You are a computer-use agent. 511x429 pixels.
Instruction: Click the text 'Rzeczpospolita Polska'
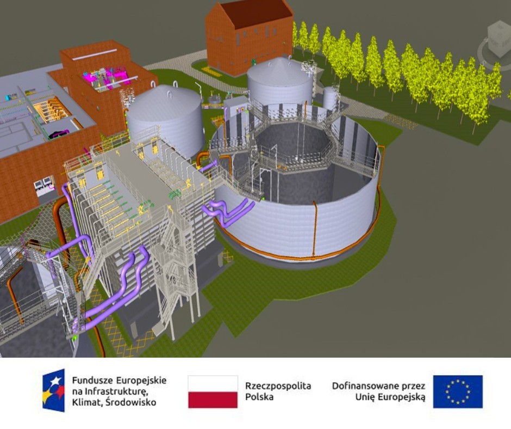[278, 391]
